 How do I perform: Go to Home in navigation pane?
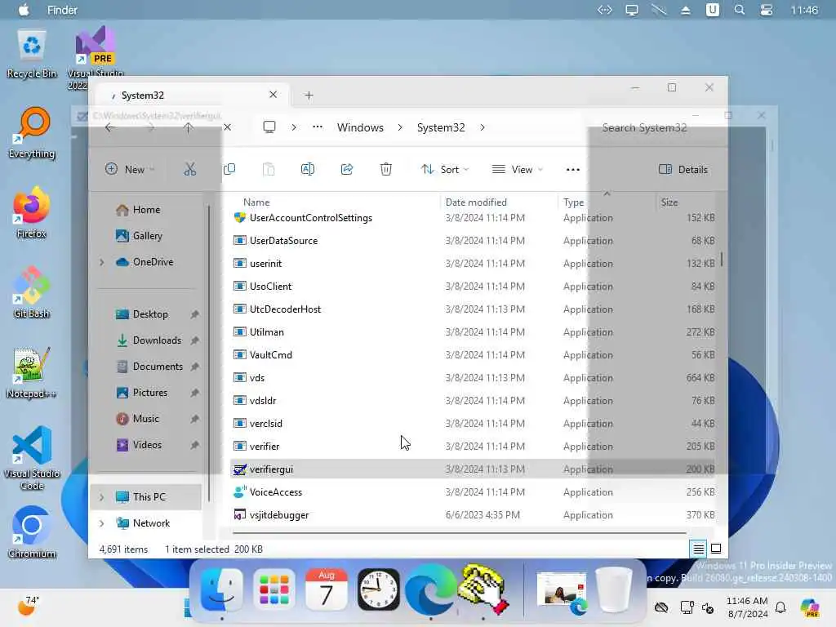tap(138, 210)
